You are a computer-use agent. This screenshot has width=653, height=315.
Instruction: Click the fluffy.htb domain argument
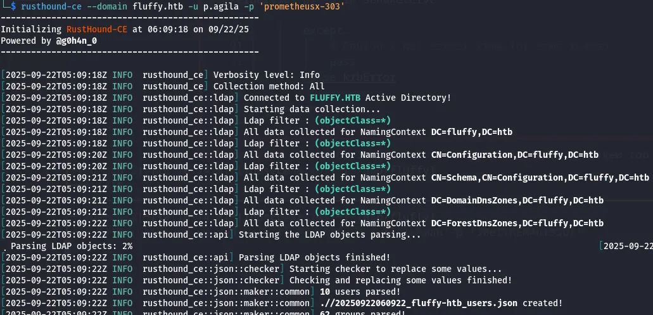[158, 6]
